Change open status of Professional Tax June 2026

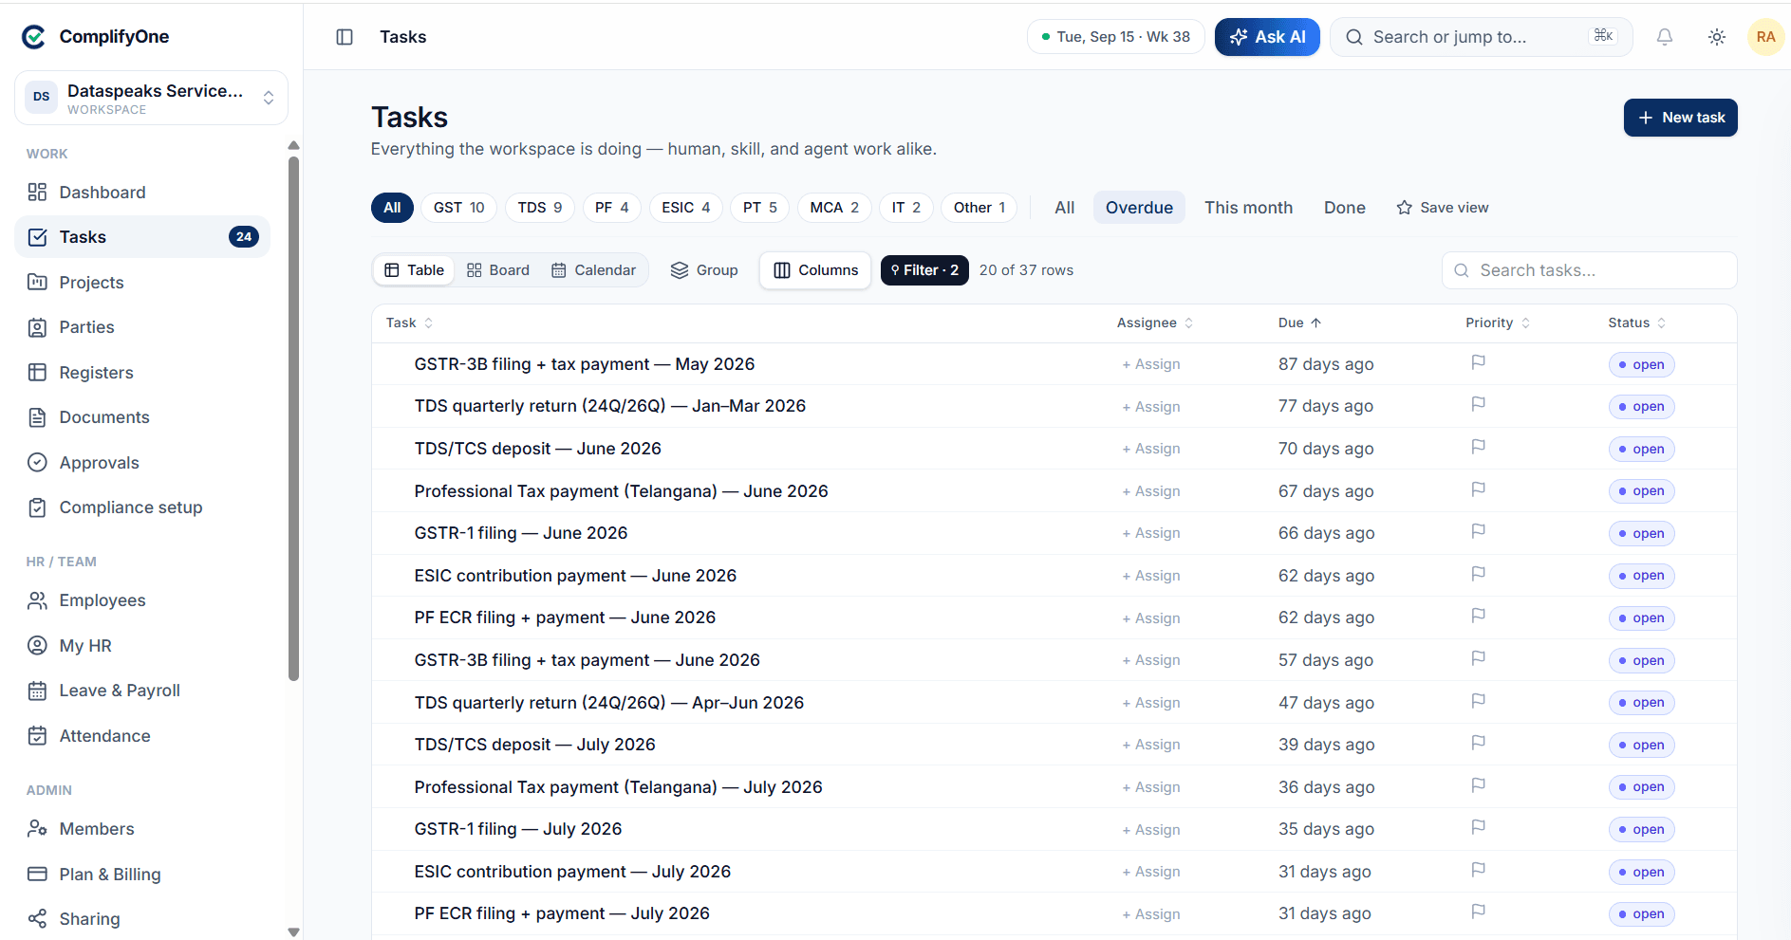(x=1641, y=491)
